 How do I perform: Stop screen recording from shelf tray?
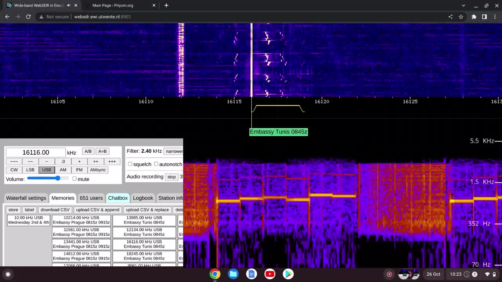389,274
